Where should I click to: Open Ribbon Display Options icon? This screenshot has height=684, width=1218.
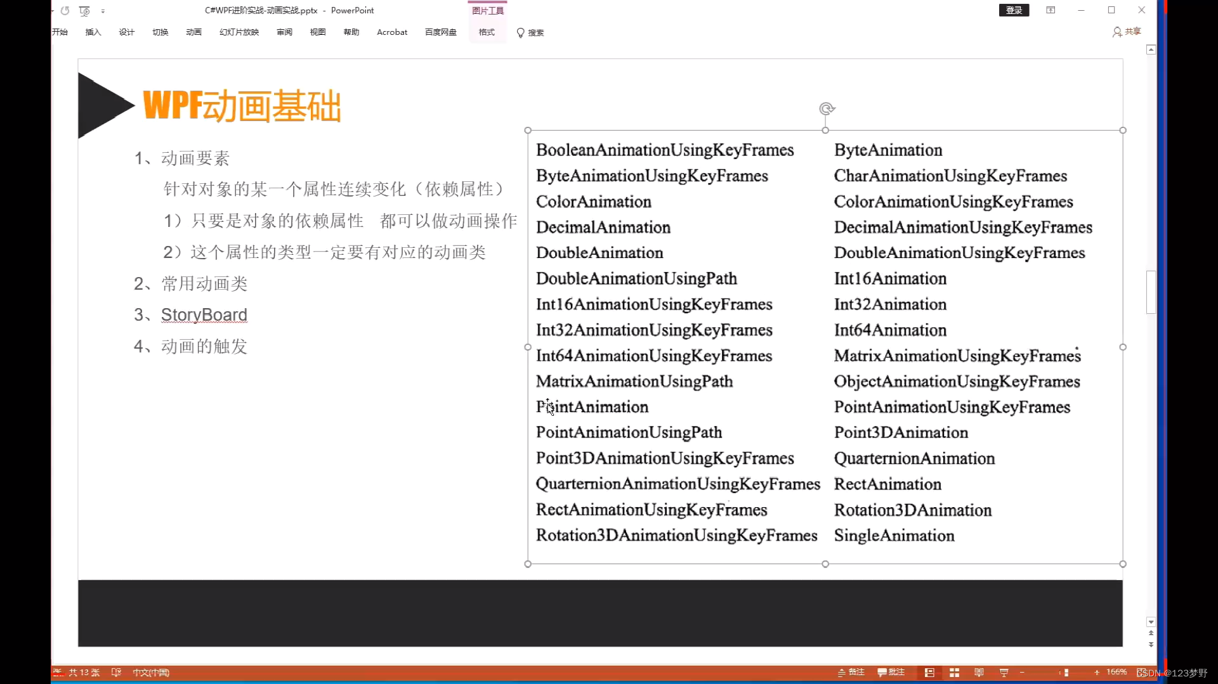tap(1051, 10)
